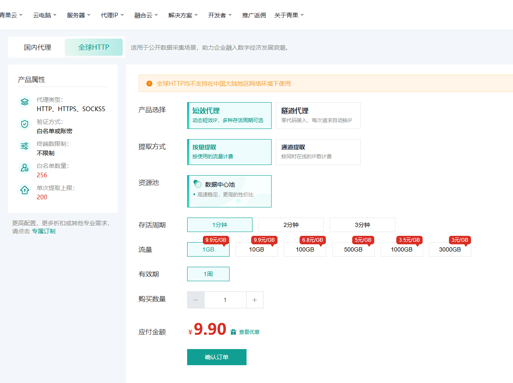
Task: Click the data center pool icon
Action: click(x=198, y=184)
